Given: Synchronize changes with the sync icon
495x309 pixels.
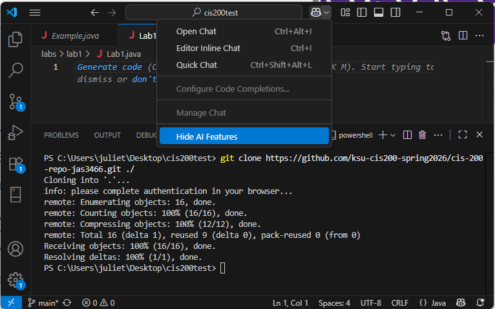Looking at the screenshot, I should tap(67, 303).
